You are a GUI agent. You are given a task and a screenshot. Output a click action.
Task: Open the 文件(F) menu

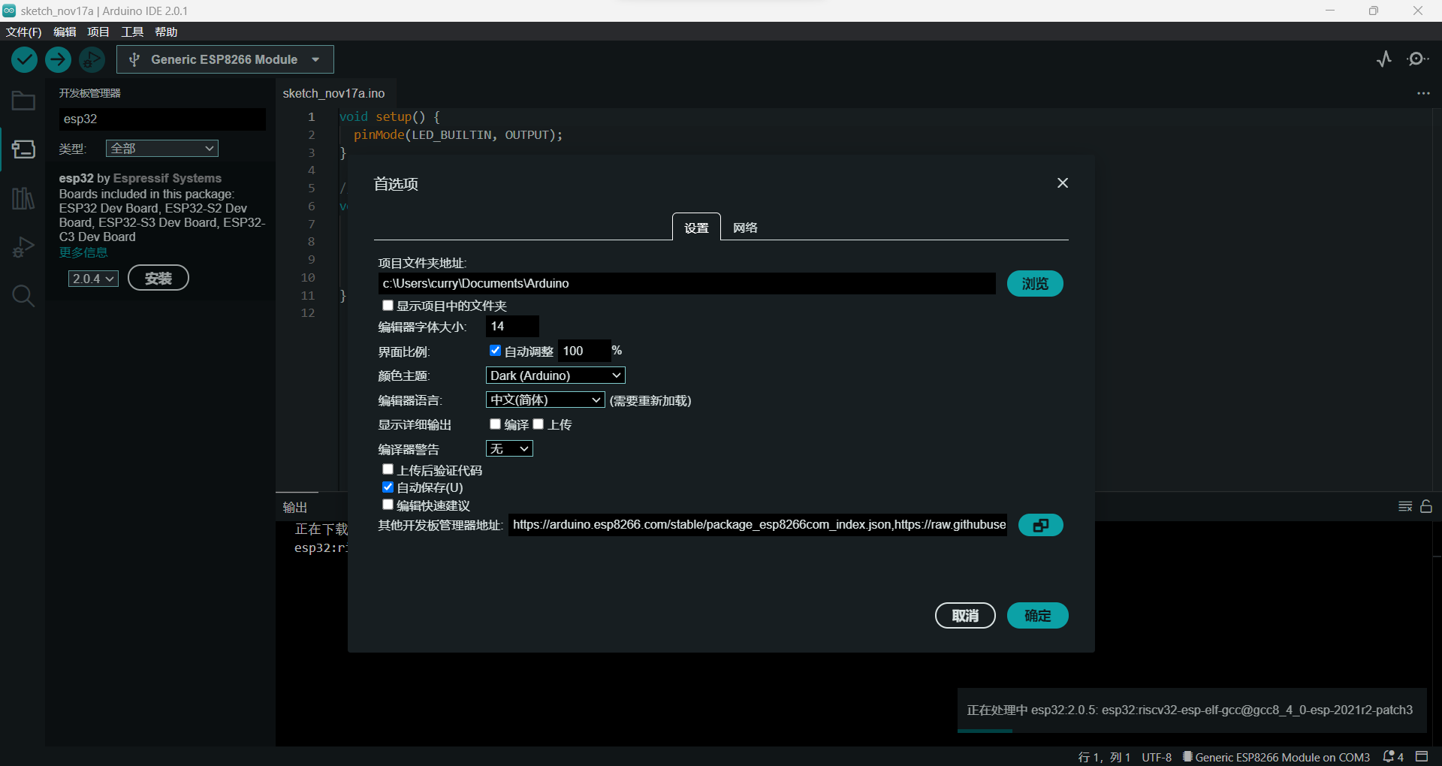[23, 32]
